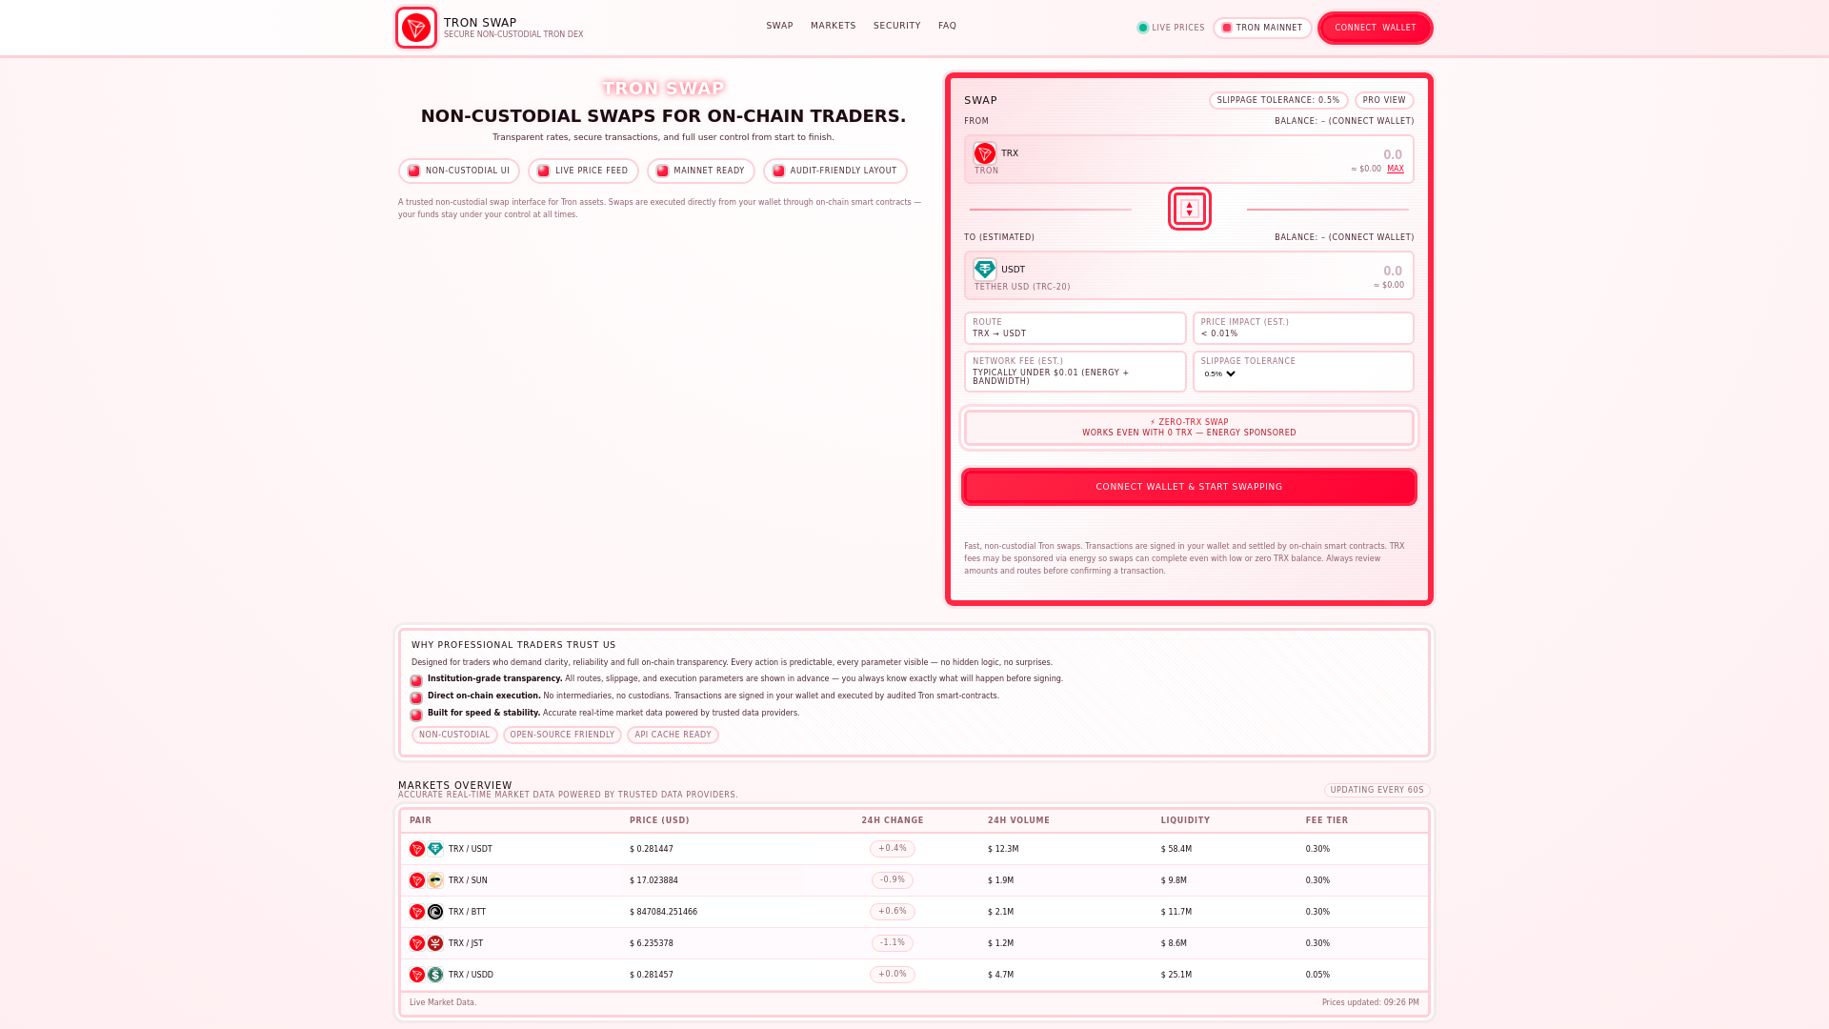Image resolution: width=1829 pixels, height=1029 pixels.
Task: Click the green Live Prices indicator dot
Action: (x=1143, y=28)
